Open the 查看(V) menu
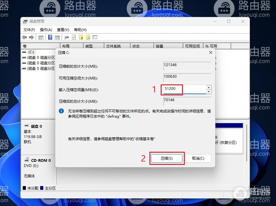The width and height of the screenshot is (276, 206). pos(63,30)
